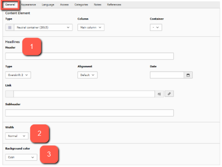Open the Container dropdown
Viewport: 222px width, 167px height.
click(x=156, y=28)
